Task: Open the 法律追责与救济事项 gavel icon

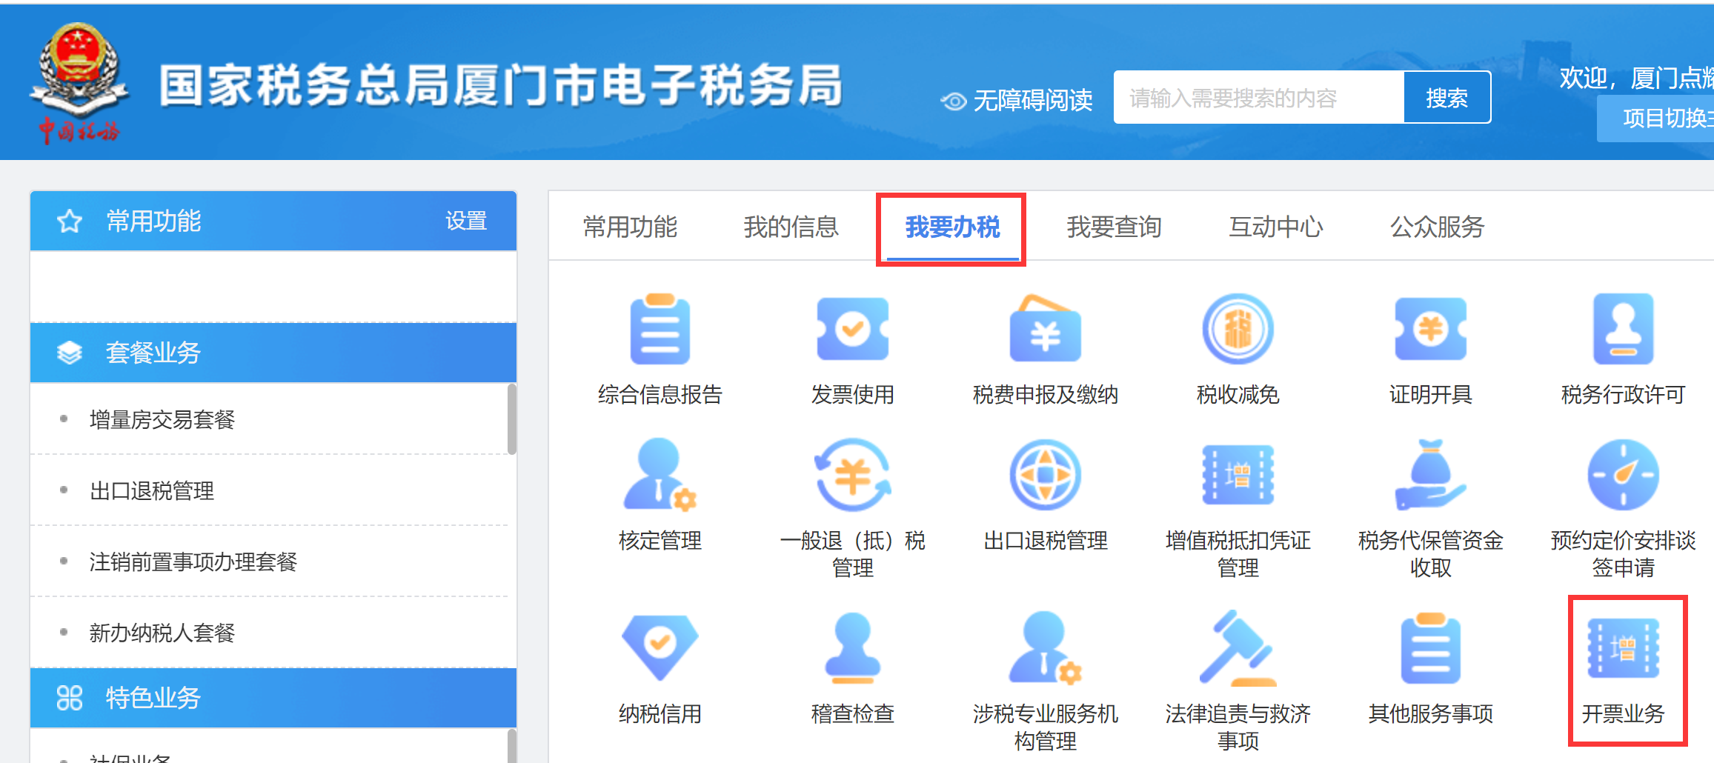Action: tap(1238, 649)
